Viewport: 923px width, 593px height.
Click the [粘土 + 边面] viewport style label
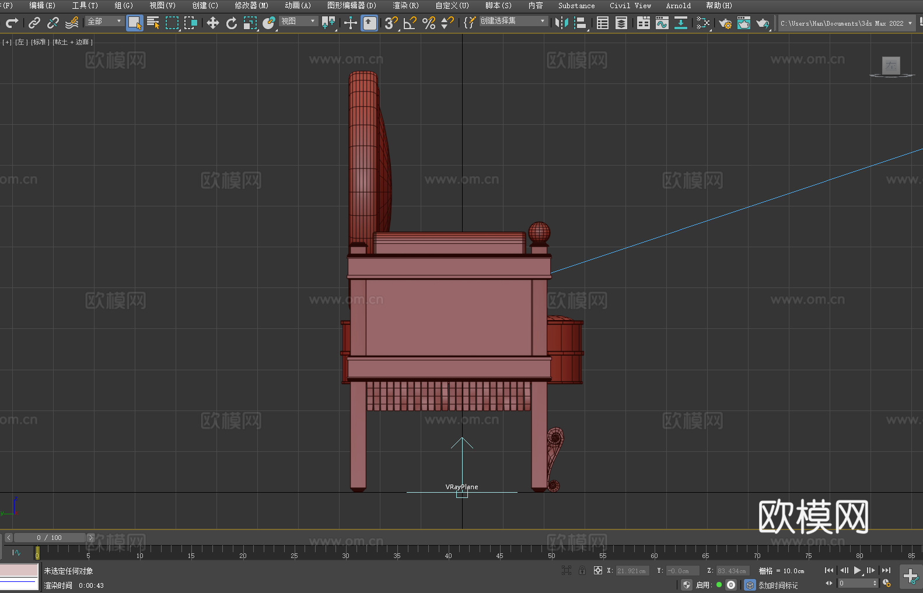tap(72, 42)
